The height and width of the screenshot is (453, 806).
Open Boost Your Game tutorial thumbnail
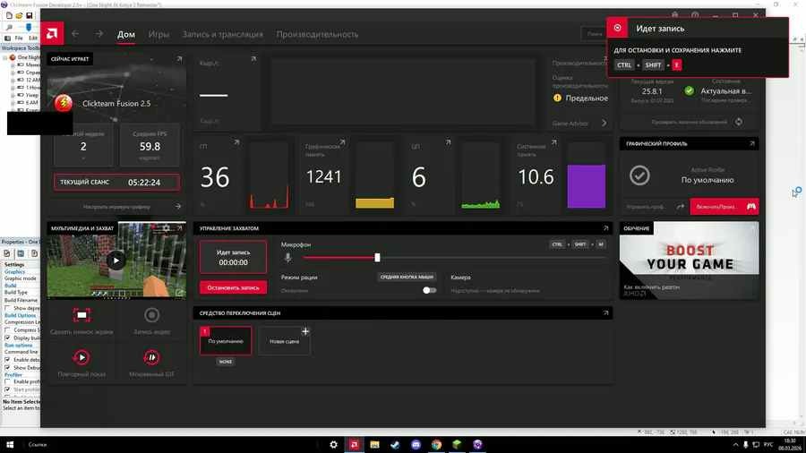[x=689, y=261]
